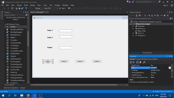The image size is (174, 98).
Task: Click the Alphabetical sort icon in Properties
Action: tap(134, 62)
